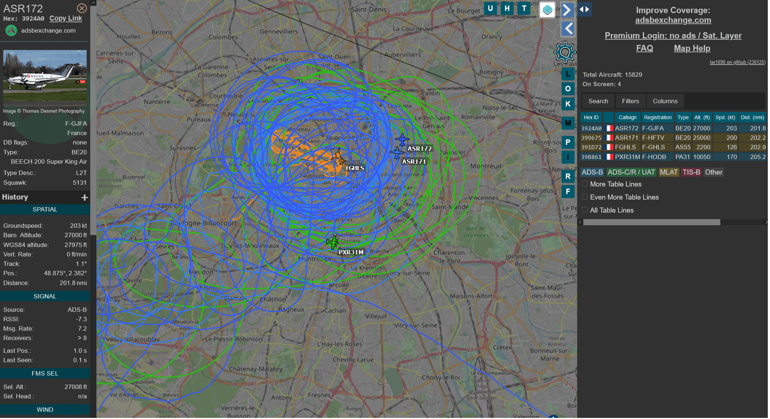Image resolution: width=770 pixels, height=419 pixels.
Task: Open the Filters tab
Action: 630,101
